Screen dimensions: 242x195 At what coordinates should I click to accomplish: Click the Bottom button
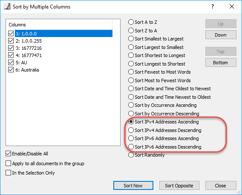pos(221,63)
